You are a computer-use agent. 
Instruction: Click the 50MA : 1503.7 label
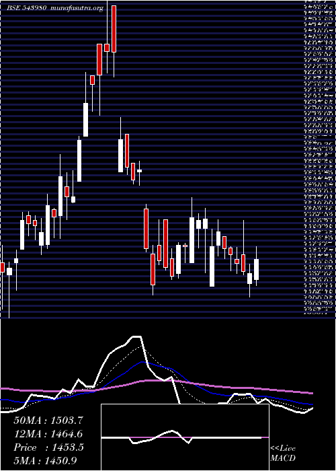48,421
